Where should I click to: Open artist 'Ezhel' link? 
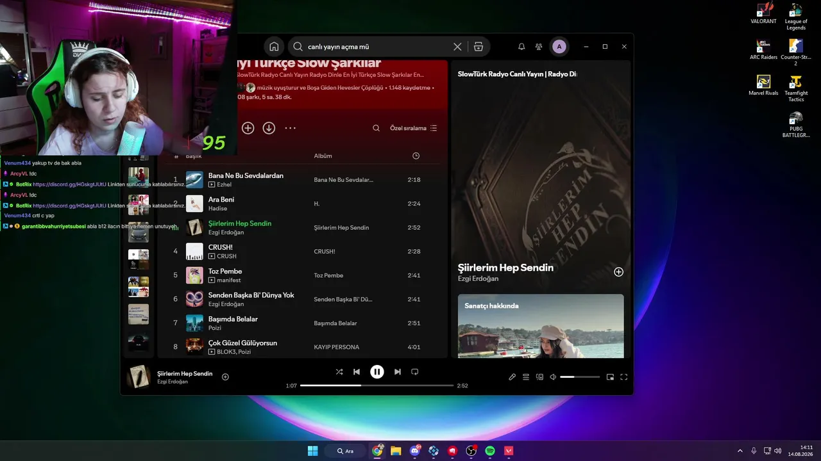click(224, 184)
